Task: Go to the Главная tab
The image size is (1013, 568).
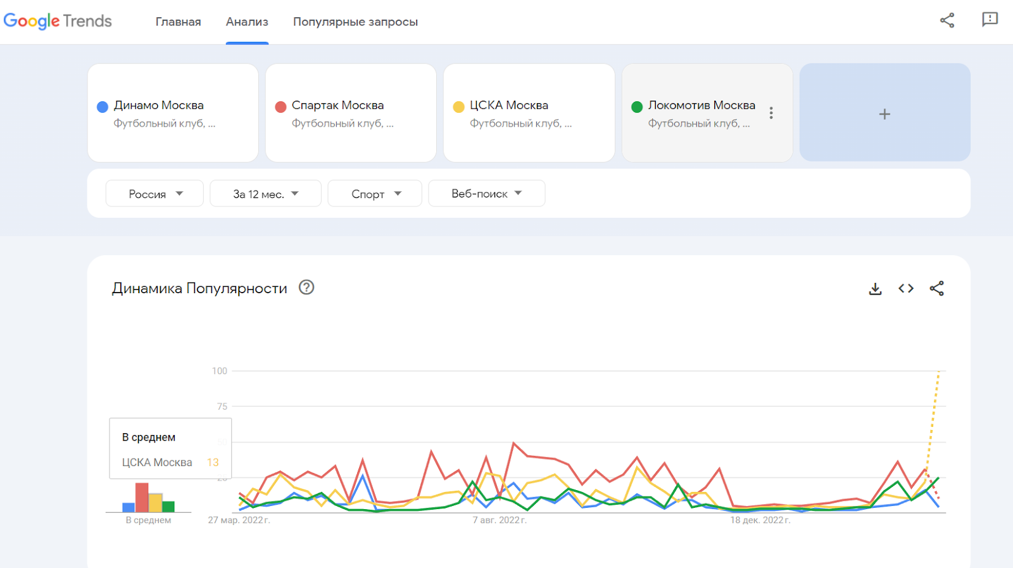Action: pyautogui.click(x=178, y=22)
